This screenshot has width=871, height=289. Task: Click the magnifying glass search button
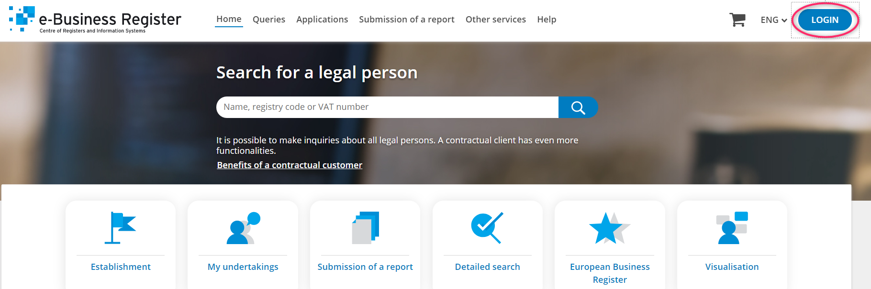(578, 107)
